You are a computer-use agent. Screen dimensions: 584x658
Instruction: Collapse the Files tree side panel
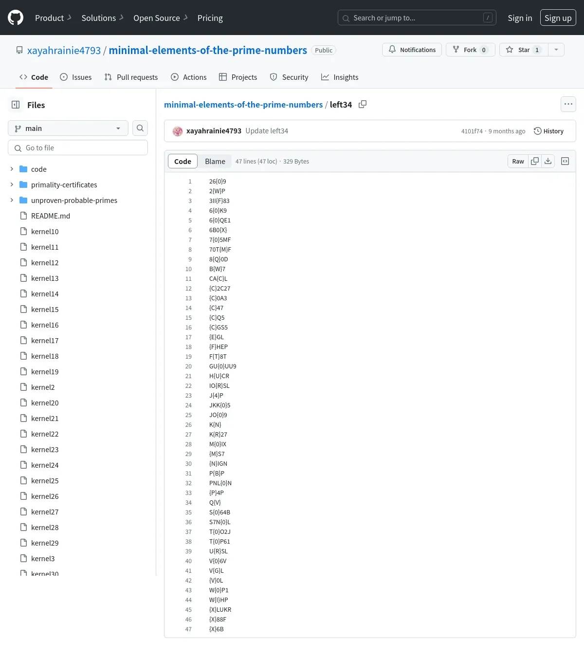tap(16, 105)
